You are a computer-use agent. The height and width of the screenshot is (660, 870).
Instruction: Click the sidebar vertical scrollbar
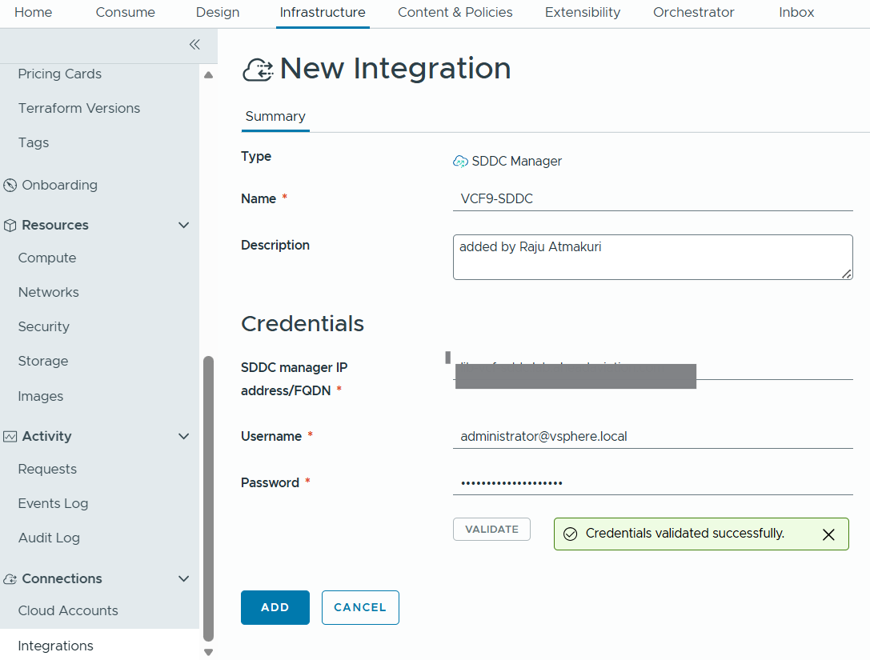pyautogui.click(x=209, y=496)
